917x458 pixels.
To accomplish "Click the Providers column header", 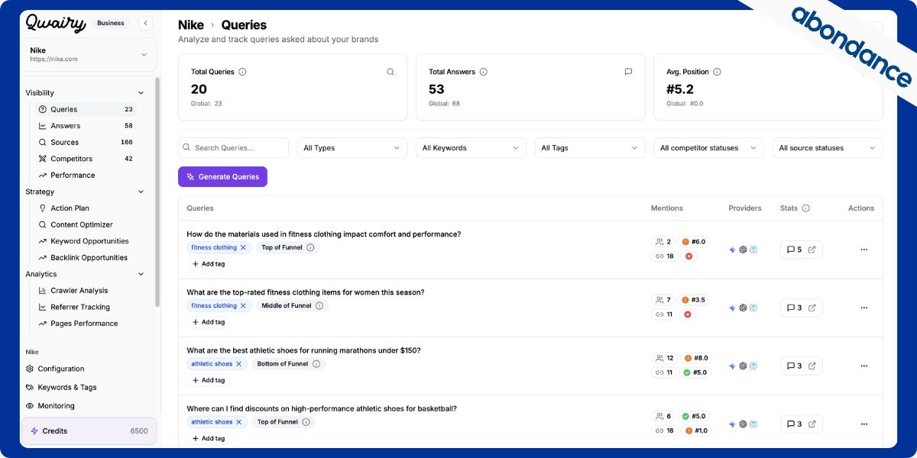I will point(745,208).
